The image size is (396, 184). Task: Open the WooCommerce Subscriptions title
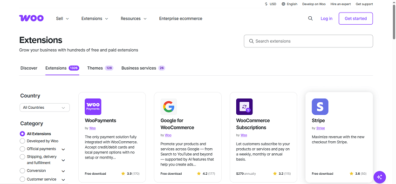[x=253, y=124]
